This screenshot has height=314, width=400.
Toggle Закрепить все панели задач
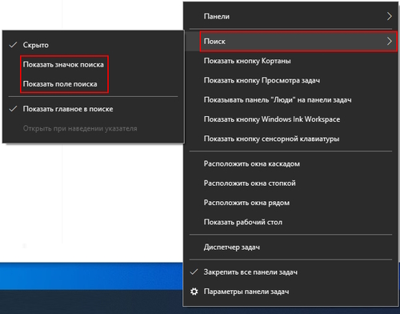(290, 272)
